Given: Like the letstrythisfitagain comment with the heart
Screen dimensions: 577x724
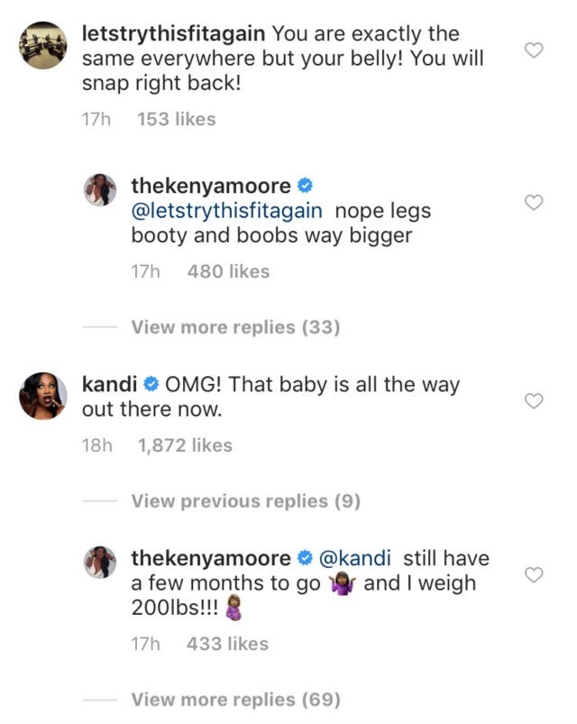Looking at the screenshot, I should point(534,51).
